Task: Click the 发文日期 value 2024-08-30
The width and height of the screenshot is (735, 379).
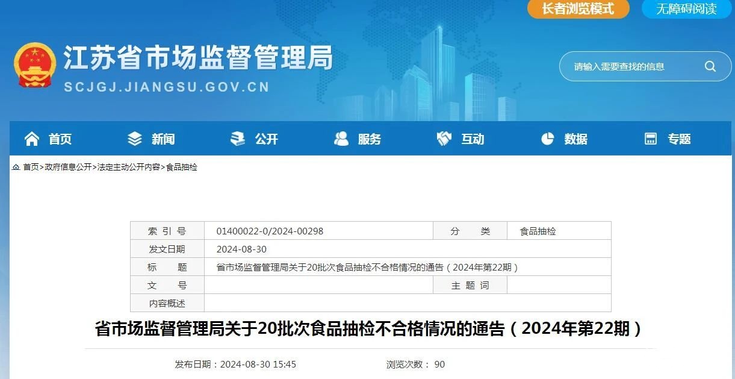Action: pyautogui.click(x=241, y=249)
